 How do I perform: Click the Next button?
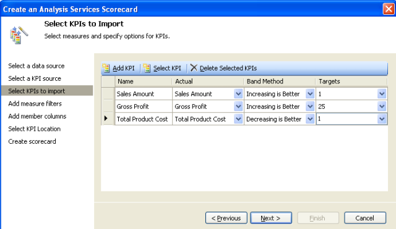[x=271, y=218]
